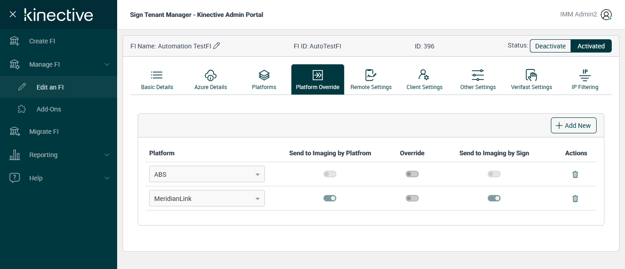This screenshot has height=269, width=625.
Task: Click the Add New button
Action: point(573,126)
